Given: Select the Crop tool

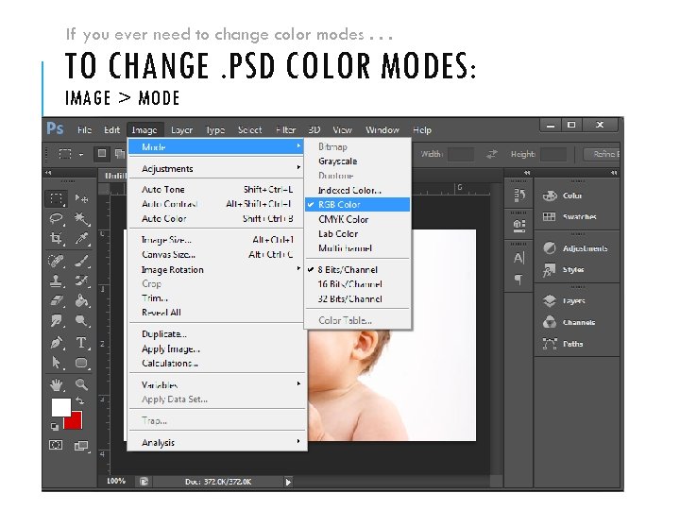Looking at the screenshot, I should [x=57, y=238].
